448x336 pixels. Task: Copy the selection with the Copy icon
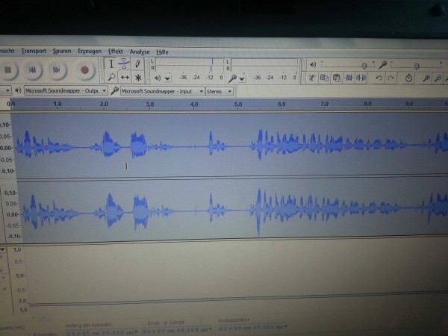tap(324, 78)
